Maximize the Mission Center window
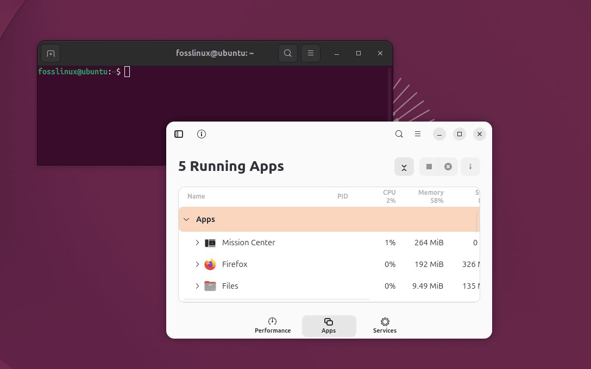591x369 pixels. tap(460, 134)
